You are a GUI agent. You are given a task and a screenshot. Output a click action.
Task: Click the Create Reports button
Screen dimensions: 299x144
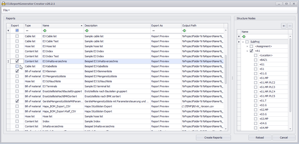tap(213, 138)
